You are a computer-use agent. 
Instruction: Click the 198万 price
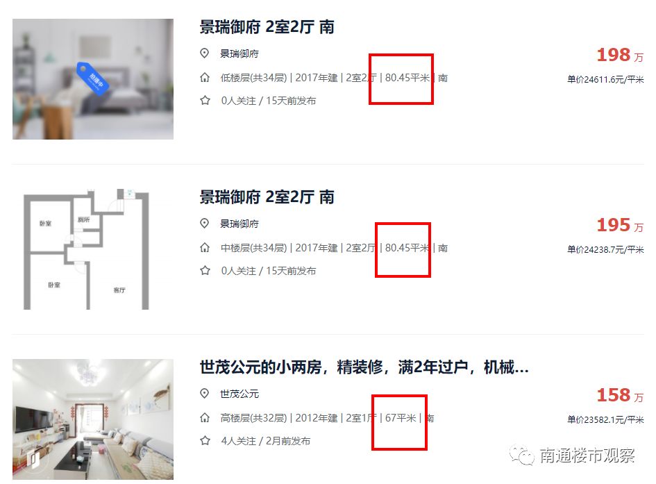coord(620,55)
